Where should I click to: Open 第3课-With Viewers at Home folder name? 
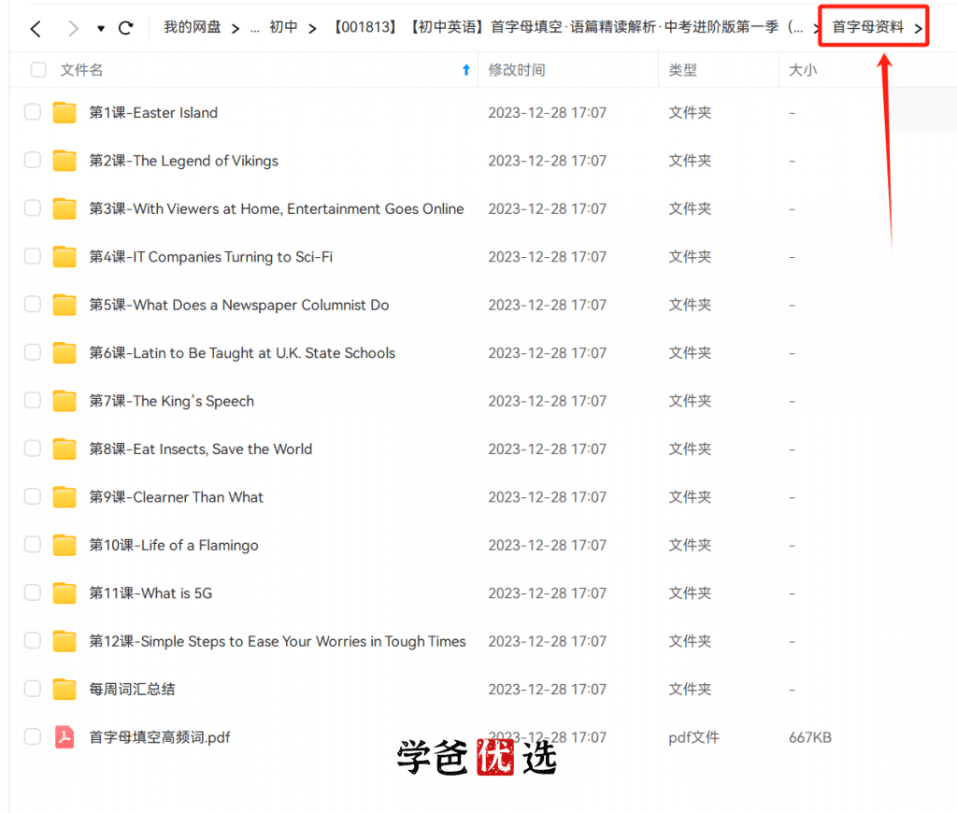pos(277,208)
